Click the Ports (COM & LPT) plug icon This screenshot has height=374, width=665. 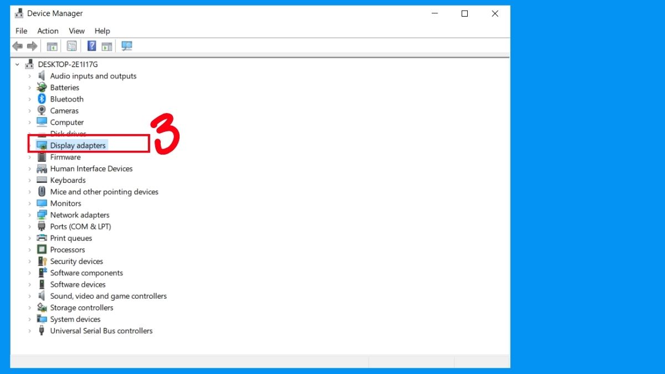coord(42,227)
